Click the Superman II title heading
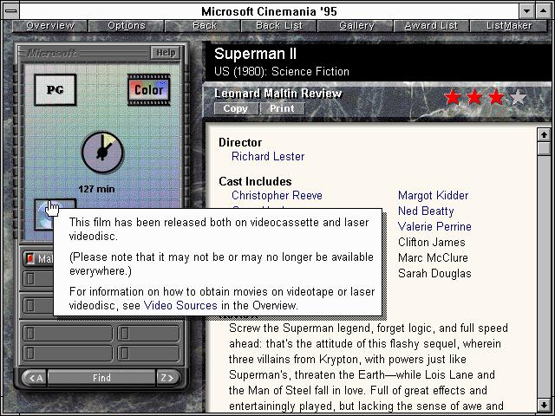This screenshot has width=555, height=416. [255, 54]
